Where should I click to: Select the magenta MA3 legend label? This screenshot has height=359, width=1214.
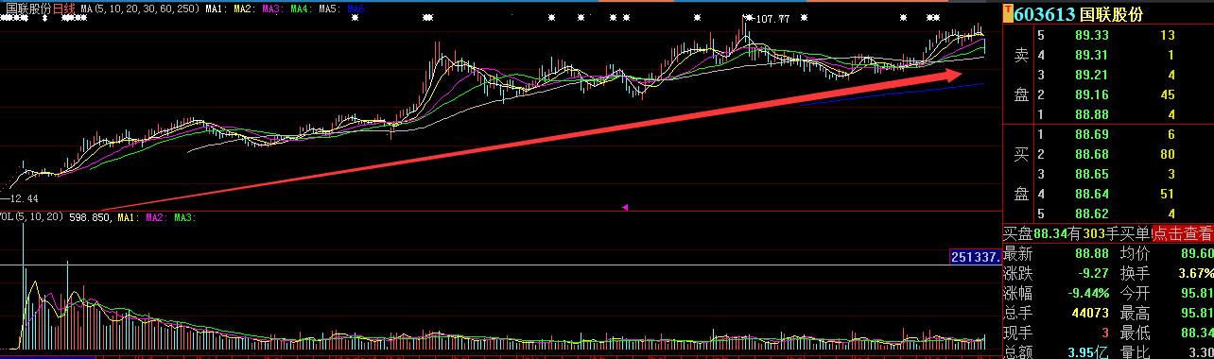[271, 8]
